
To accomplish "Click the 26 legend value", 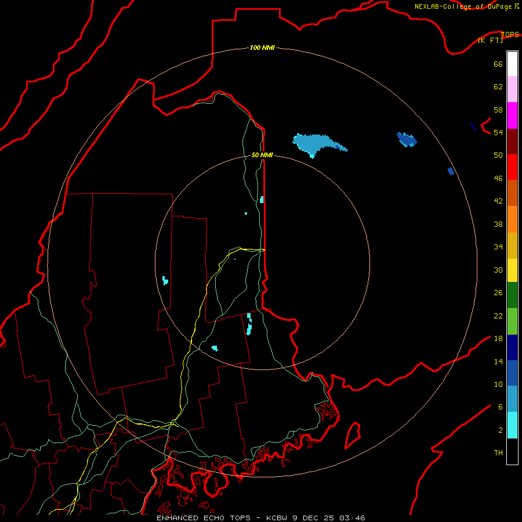I will click(x=498, y=293).
